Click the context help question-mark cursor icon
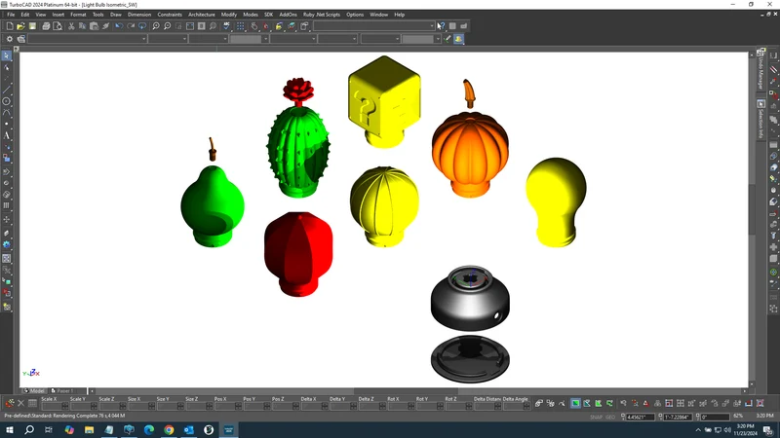This screenshot has width=780, height=438. pyautogui.click(x=441, y=26)
